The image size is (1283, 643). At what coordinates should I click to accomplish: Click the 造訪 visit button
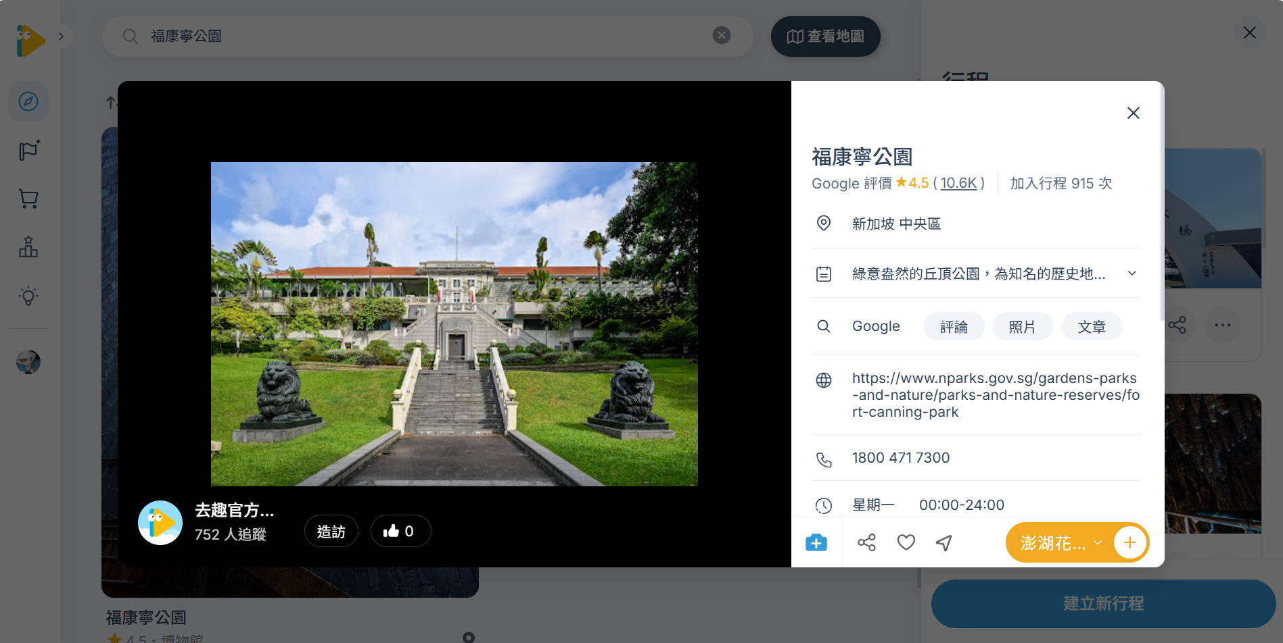[331, 532]
